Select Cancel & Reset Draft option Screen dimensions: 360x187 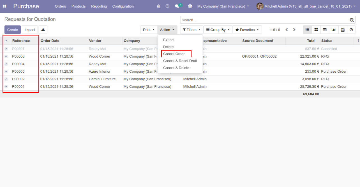(x=180, y=61)
